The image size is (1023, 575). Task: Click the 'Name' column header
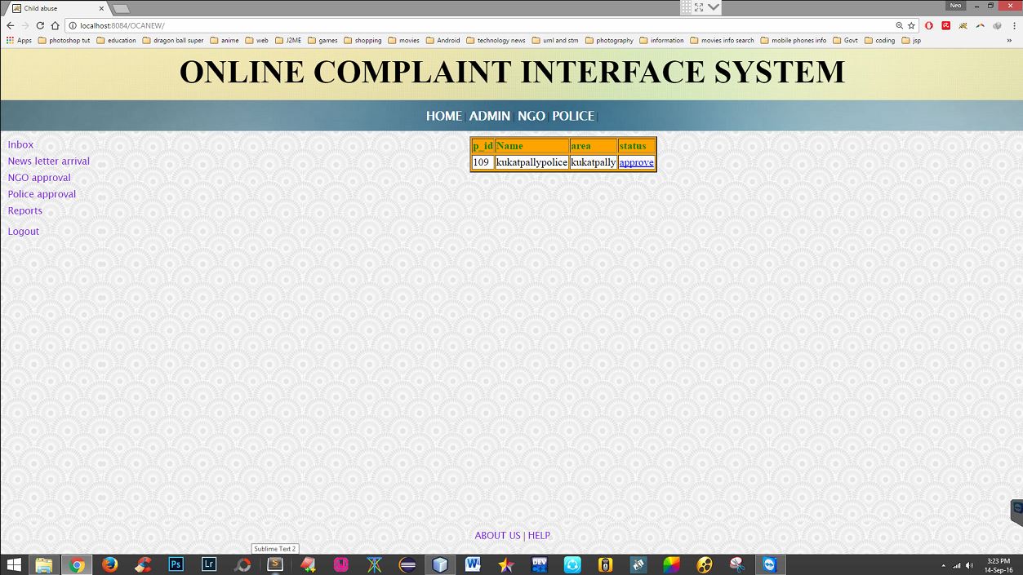[532, 146]
